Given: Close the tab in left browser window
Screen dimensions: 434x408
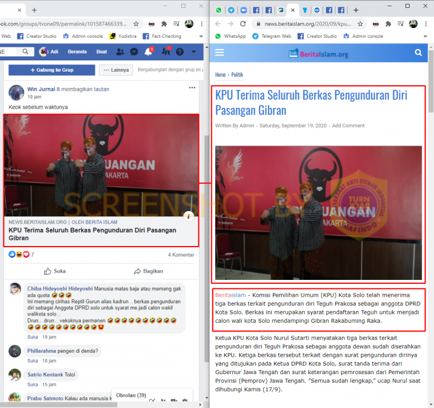Looking at the screenshot, I should pyautogui.click(x=19, y=10).
